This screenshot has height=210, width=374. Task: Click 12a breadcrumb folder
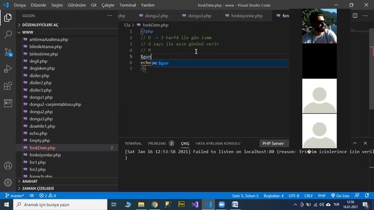pos(127,25)
